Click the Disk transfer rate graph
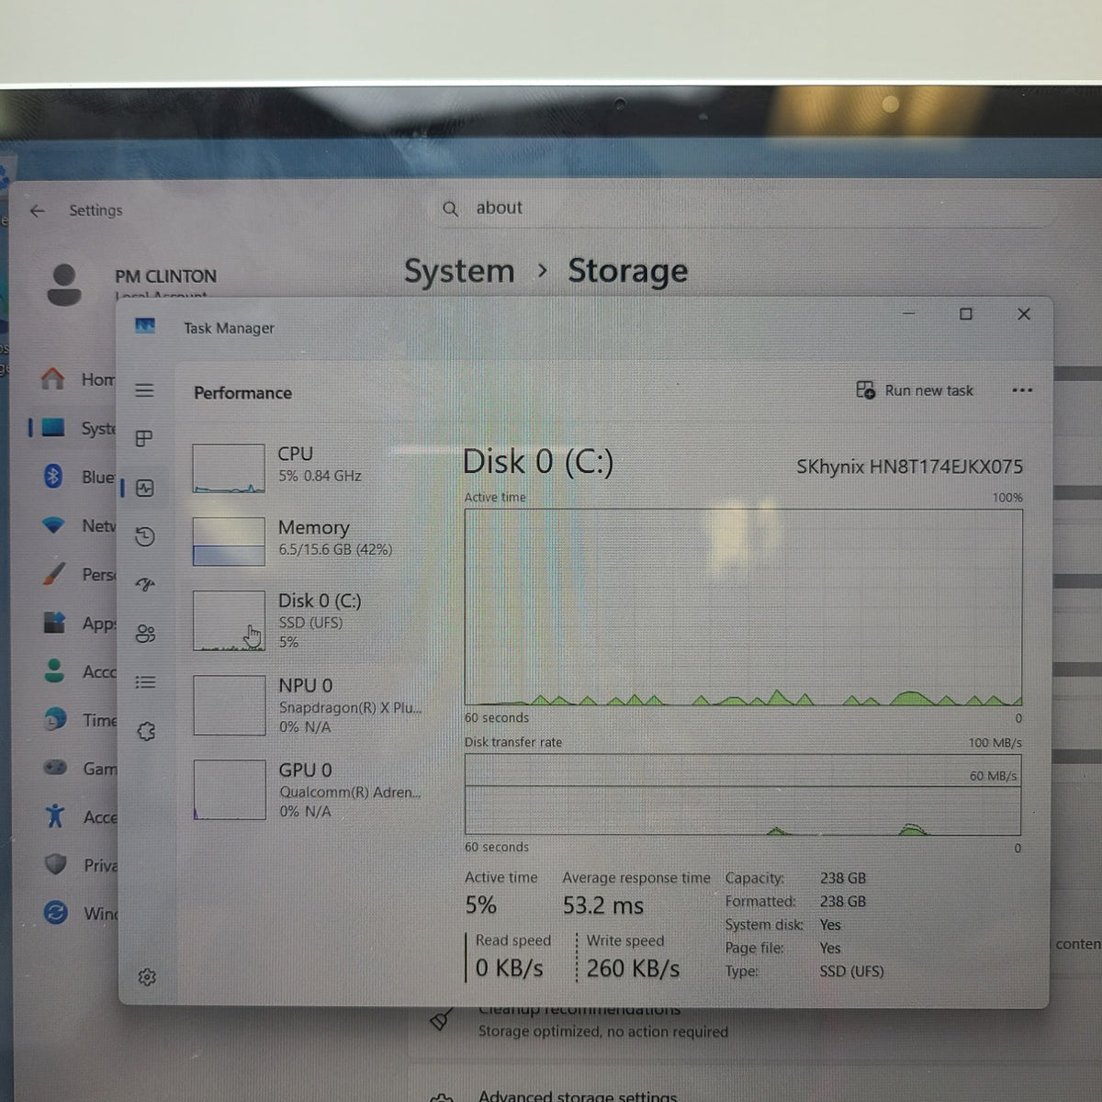This screenshot has height=1102, width=1102. (x=743, y=794)
